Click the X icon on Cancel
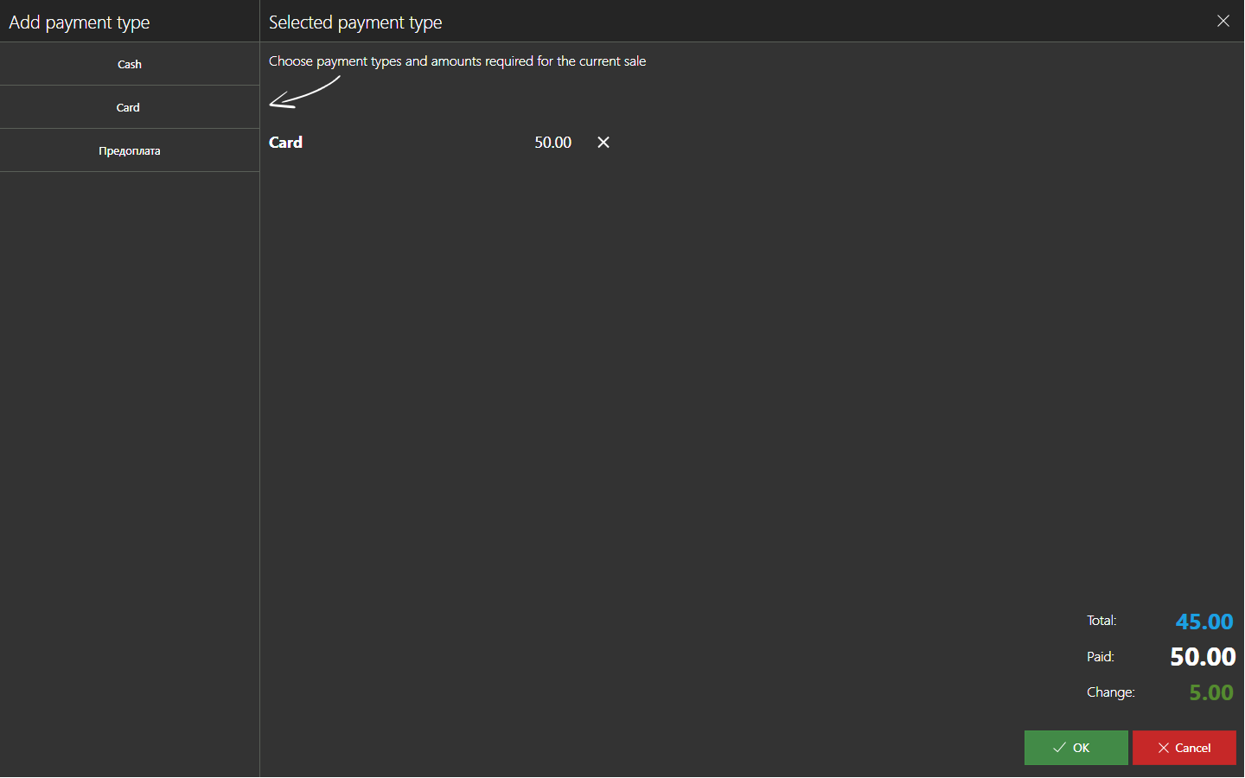The height and width of the screenshot is (778, 1245). (1164, 748)
